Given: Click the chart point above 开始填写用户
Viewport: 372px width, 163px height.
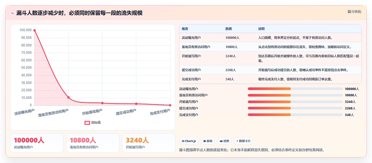Looking at the screenshot, I should point(102,103).
